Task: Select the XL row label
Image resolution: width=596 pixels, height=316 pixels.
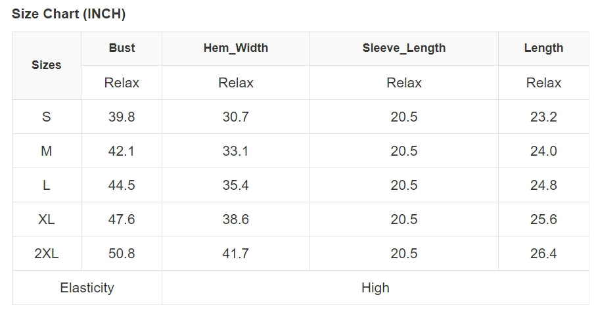Action: click(x=46, y=219)
